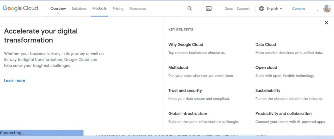The width and height of the screenshot is (334, 139).
Task: Switch to the Products tab
Action: [99, 8]
